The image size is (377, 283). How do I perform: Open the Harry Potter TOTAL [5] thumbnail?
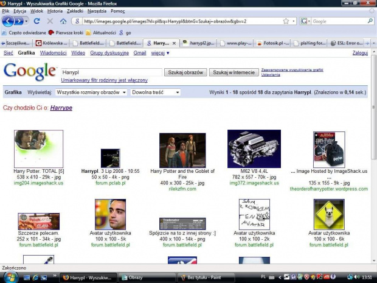tap(38, 148)
